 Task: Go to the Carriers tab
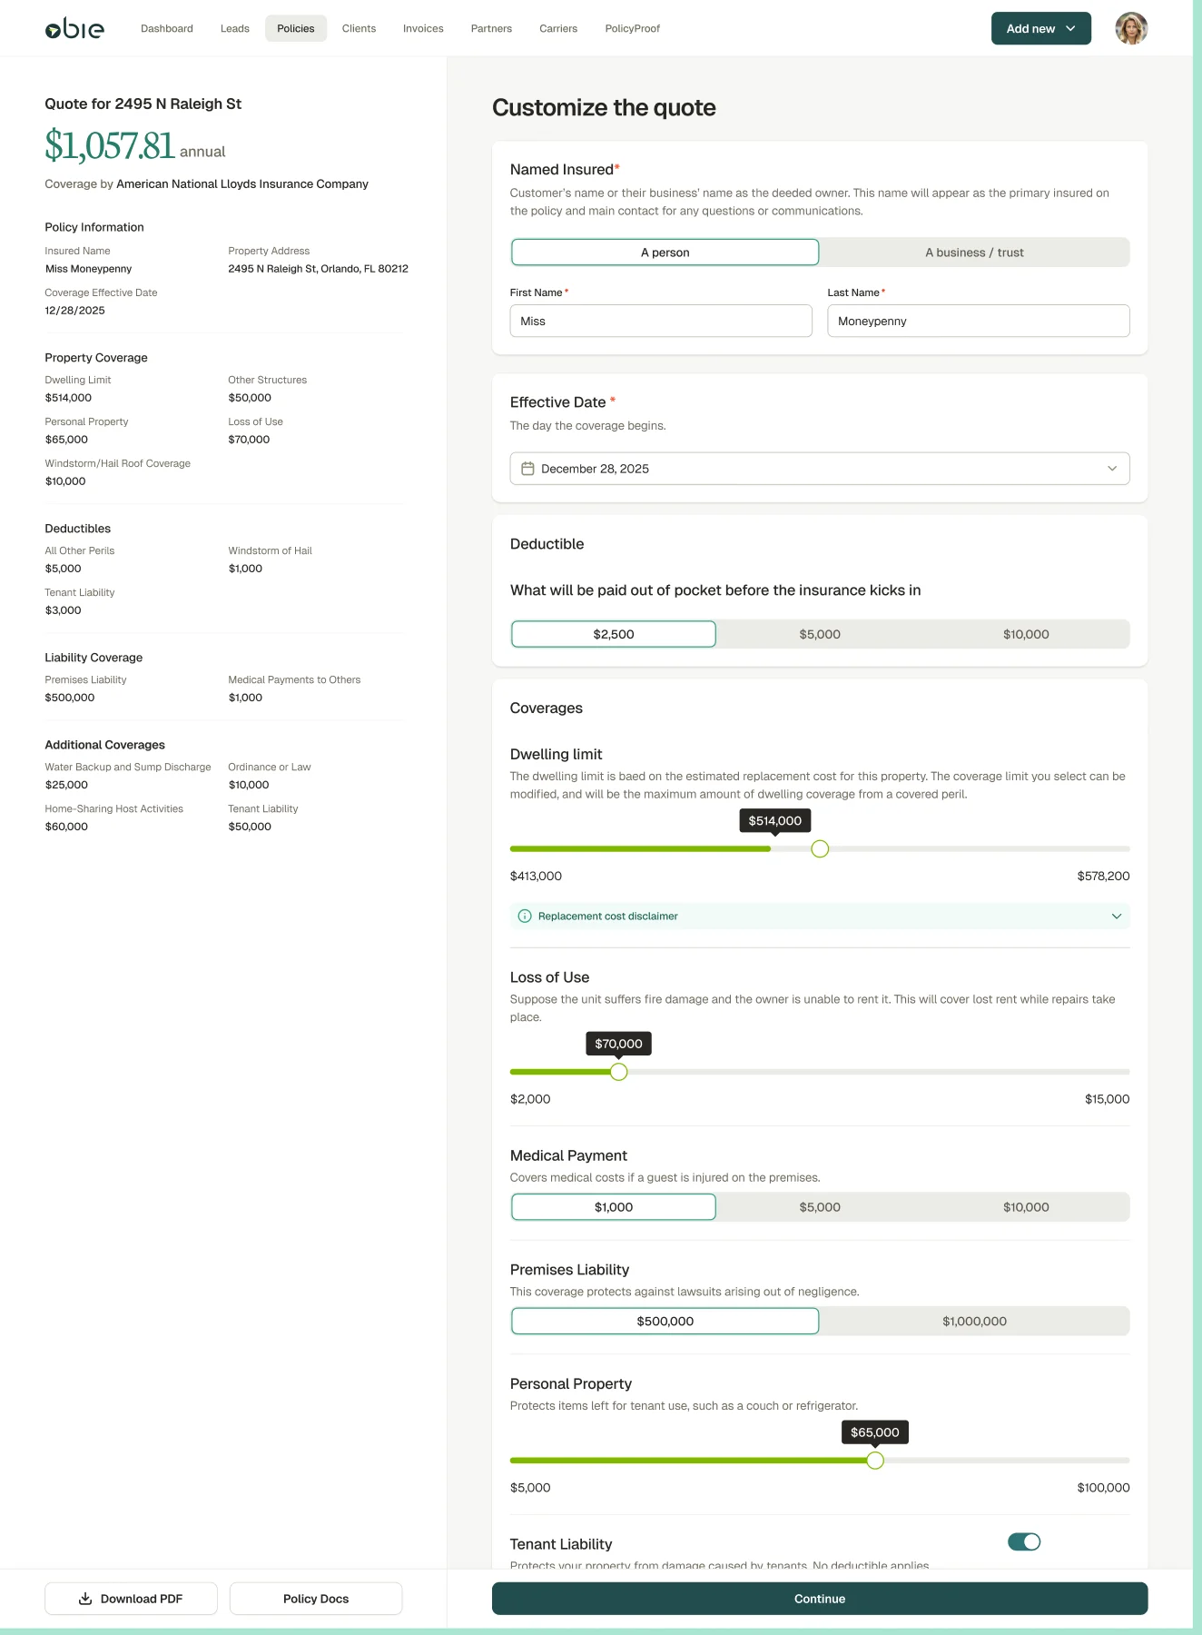558,28
